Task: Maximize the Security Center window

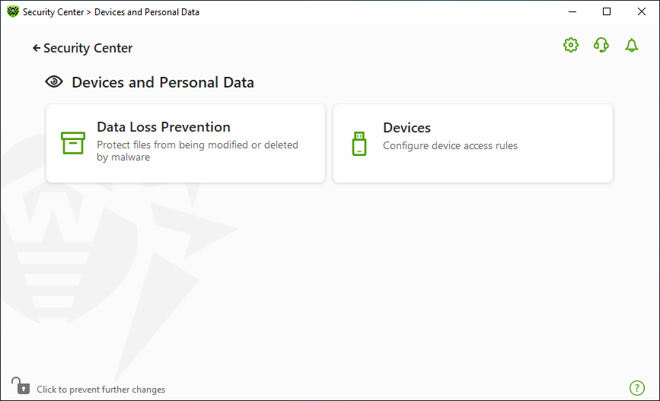Action: (x=607, y=11)
